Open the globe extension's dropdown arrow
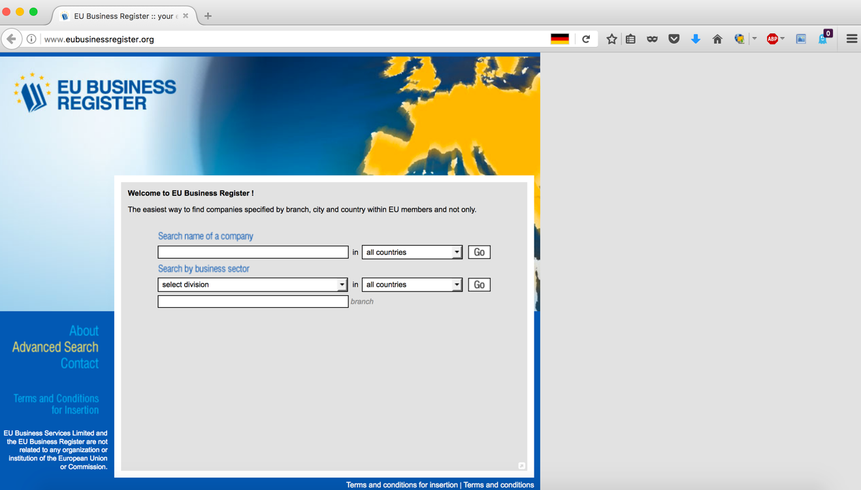The width and height of the screenshot is (861, 490). (x=755, y=39)
